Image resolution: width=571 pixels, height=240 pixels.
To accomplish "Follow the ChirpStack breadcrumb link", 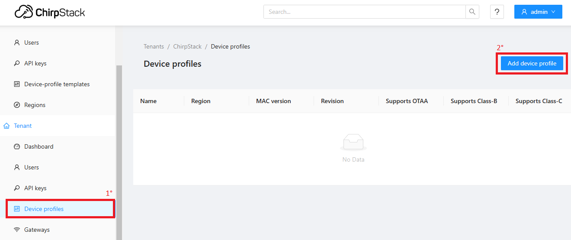I will coord(187,46).
